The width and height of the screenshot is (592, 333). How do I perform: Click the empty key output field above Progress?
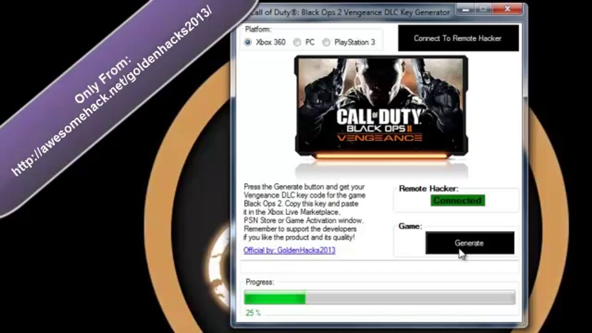380,267
